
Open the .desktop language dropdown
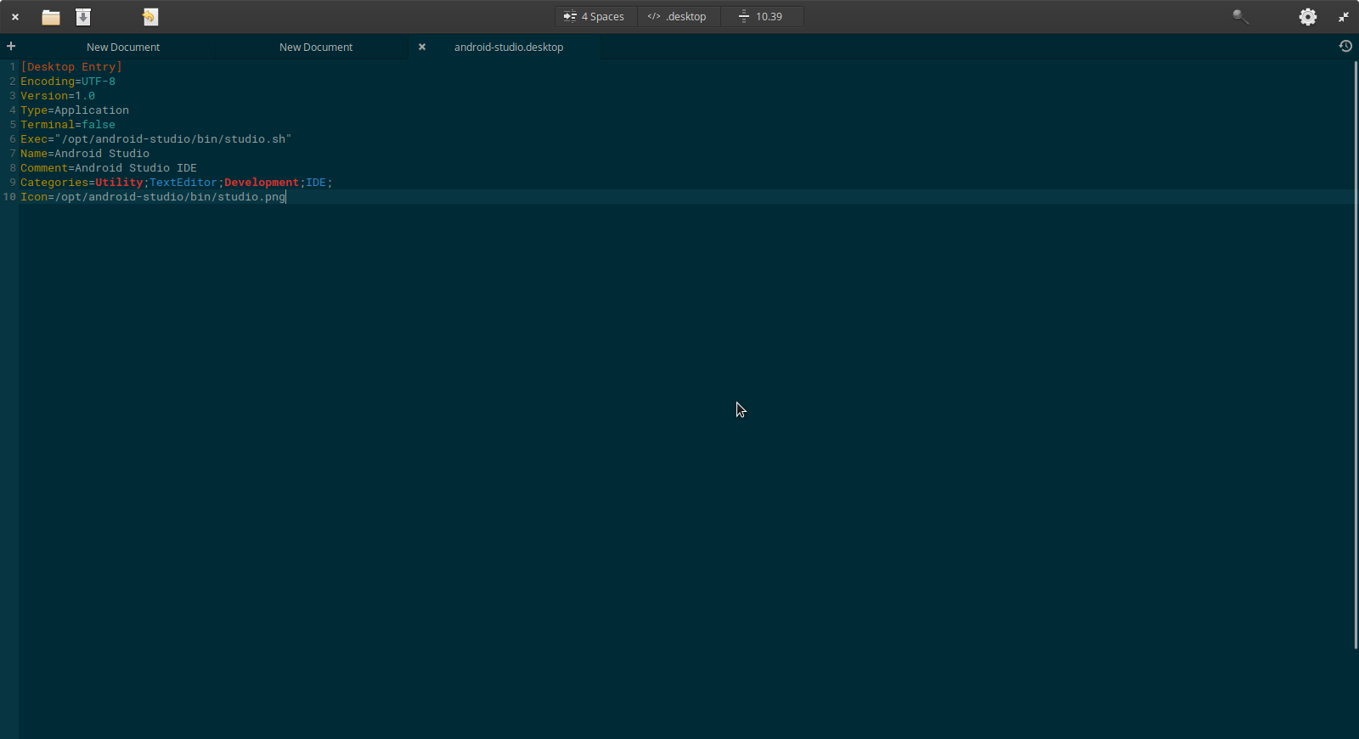[x=679, y=17]
